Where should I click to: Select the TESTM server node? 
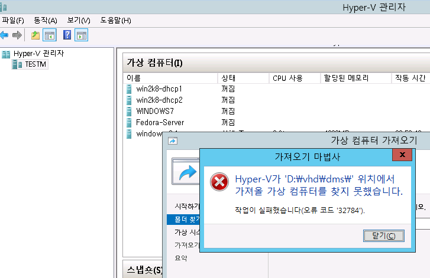pyautogui.click(x=35, y=64)
